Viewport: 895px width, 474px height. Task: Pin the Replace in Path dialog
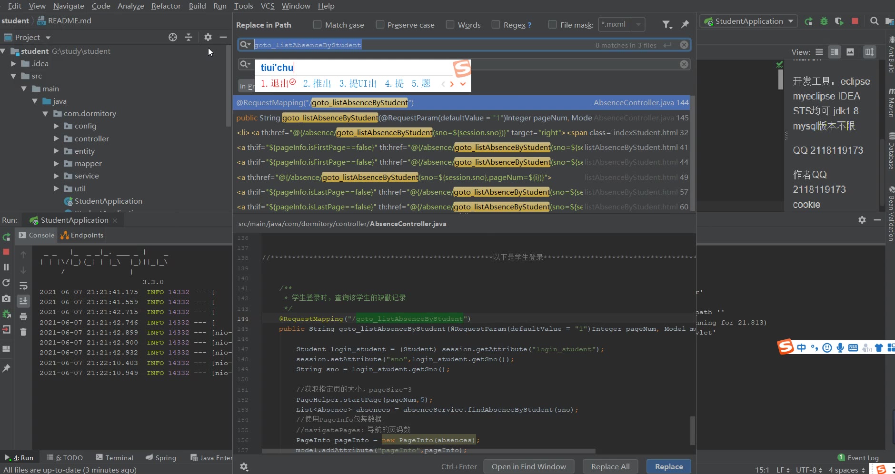coord(685,24)
